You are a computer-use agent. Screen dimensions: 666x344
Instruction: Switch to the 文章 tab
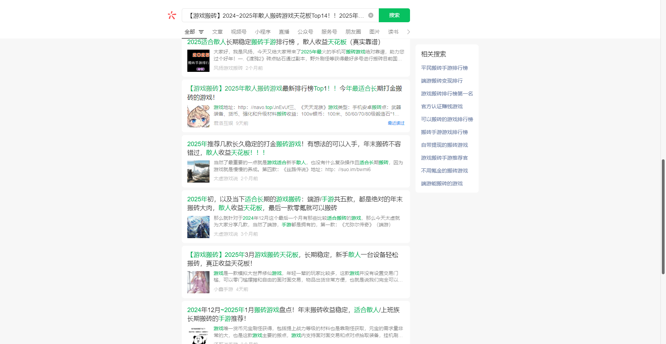[217, 32]
